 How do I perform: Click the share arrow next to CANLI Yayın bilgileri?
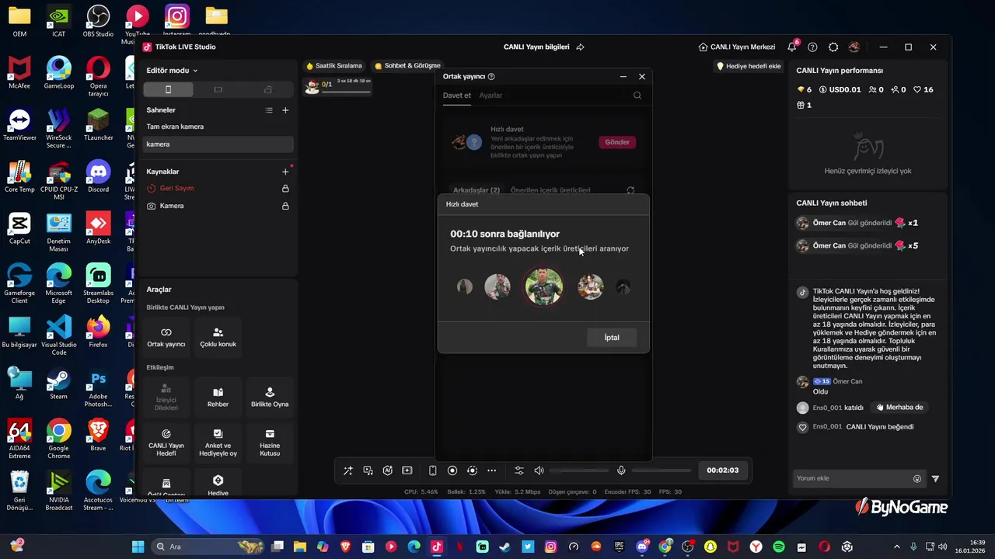tap(580, 47)
